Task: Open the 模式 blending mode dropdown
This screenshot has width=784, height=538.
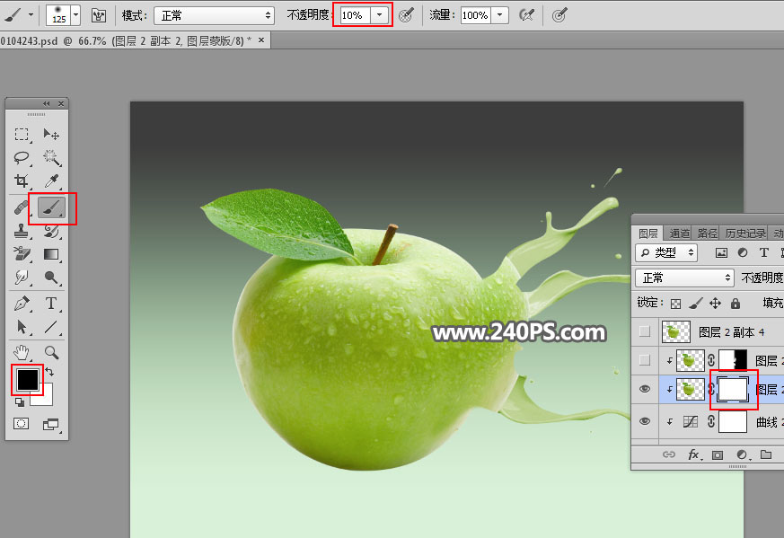Action: click(214, 15)
